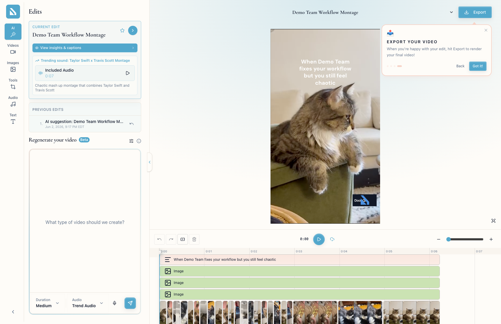Open the Tools crop section
This screenshot has width=501, height=324.
pos(13,84)
